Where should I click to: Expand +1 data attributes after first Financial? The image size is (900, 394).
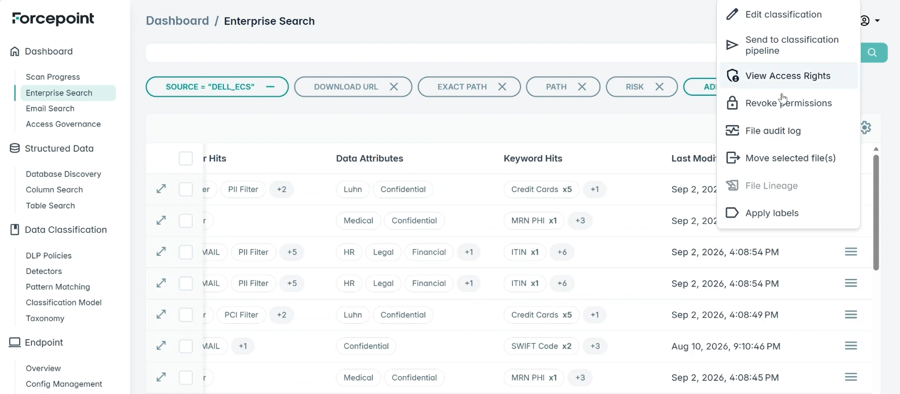click(x=469, y=252)
